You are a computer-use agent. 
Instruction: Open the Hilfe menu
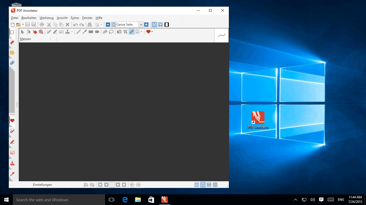(x=99, y=18)
